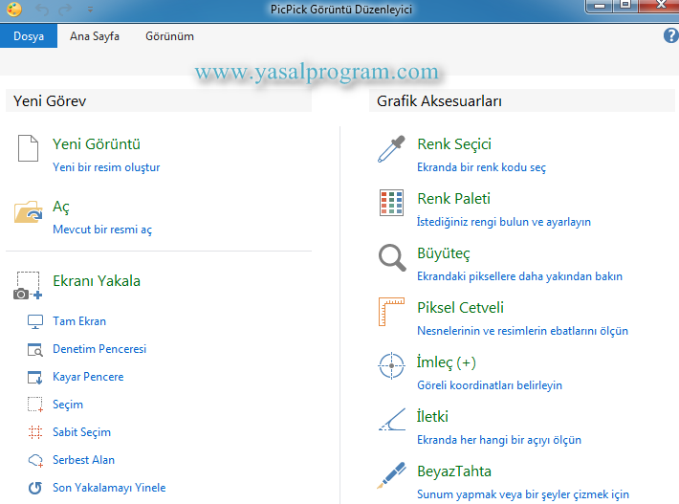The width and height of the screenshot is (679, 504).
Task: Click the Piksel Cetveli ruler icon
Action: 392,313
